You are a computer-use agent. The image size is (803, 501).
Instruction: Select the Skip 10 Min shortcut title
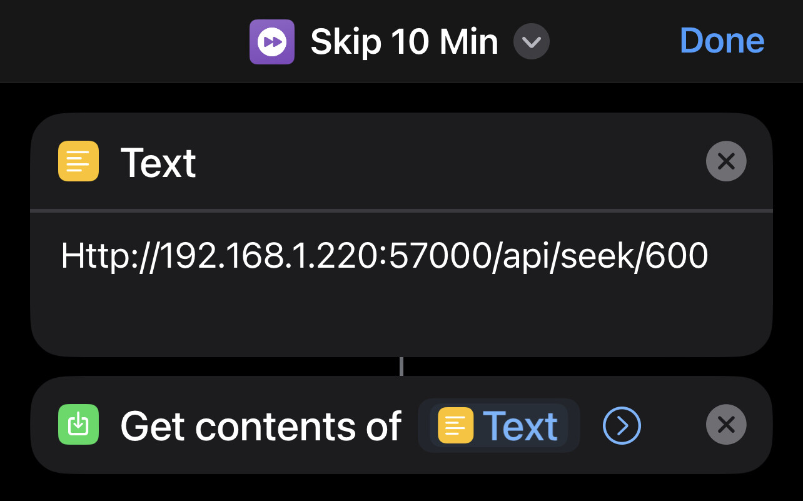click(x=404, y=42)
